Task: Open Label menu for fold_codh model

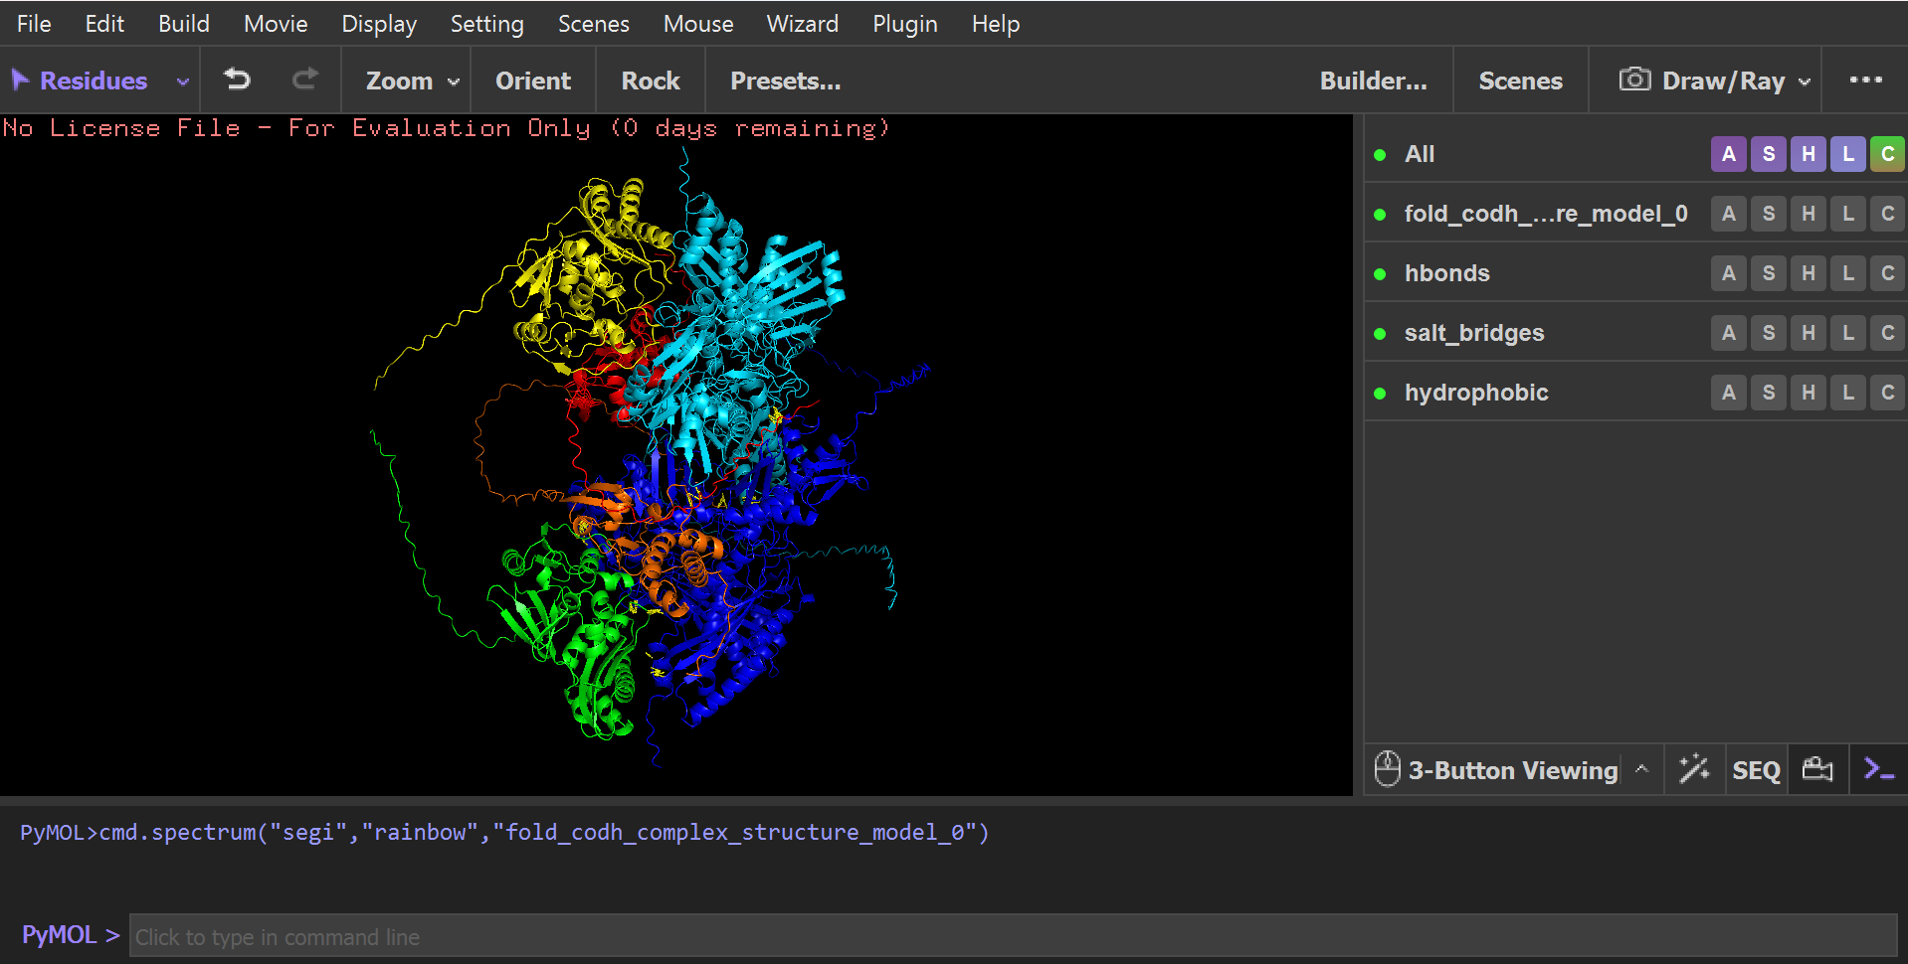Action: point(1848,214)
